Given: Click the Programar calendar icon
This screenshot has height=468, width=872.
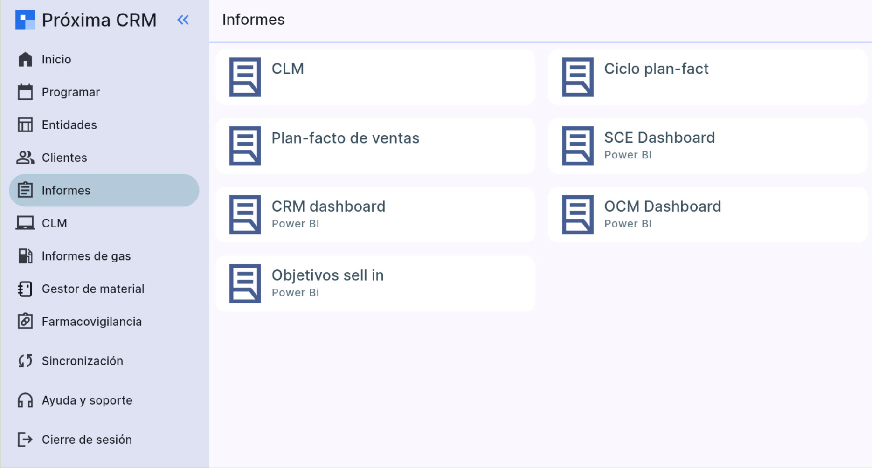Looking at the screenshot, I should pos(25,92).
